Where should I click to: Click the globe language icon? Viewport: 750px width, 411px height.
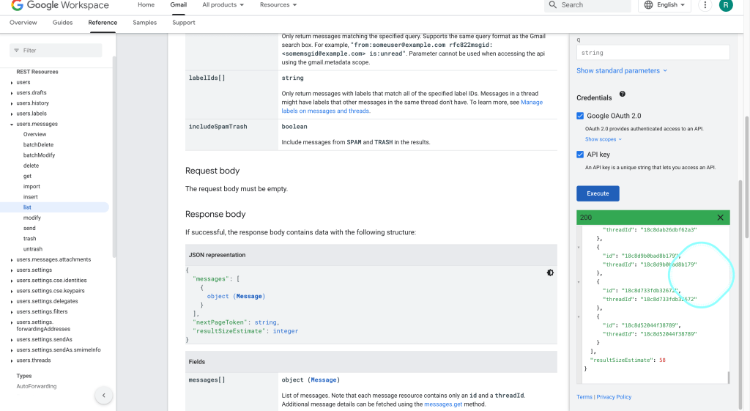649,5
